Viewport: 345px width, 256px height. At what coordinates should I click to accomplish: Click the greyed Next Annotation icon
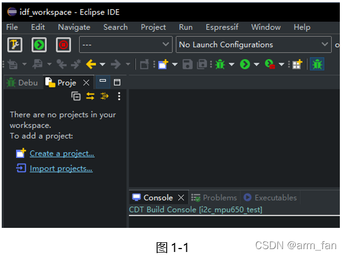tap(13, 64)
